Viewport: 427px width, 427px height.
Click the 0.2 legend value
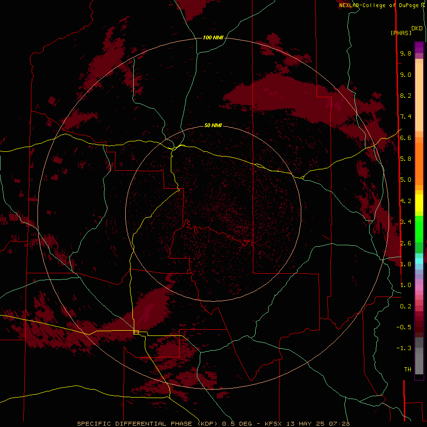click(406, 306)
